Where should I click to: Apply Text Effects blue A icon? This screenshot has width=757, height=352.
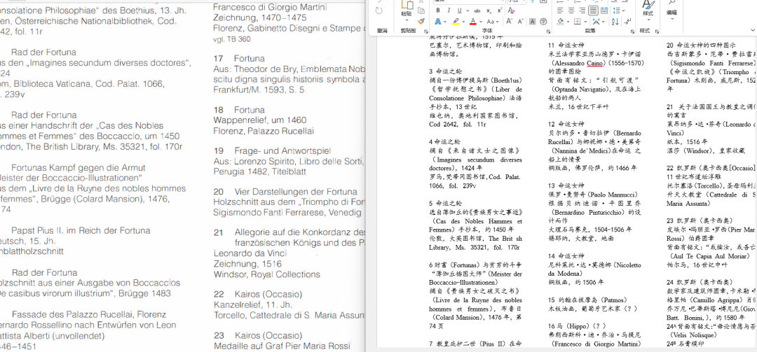point(437,21)
